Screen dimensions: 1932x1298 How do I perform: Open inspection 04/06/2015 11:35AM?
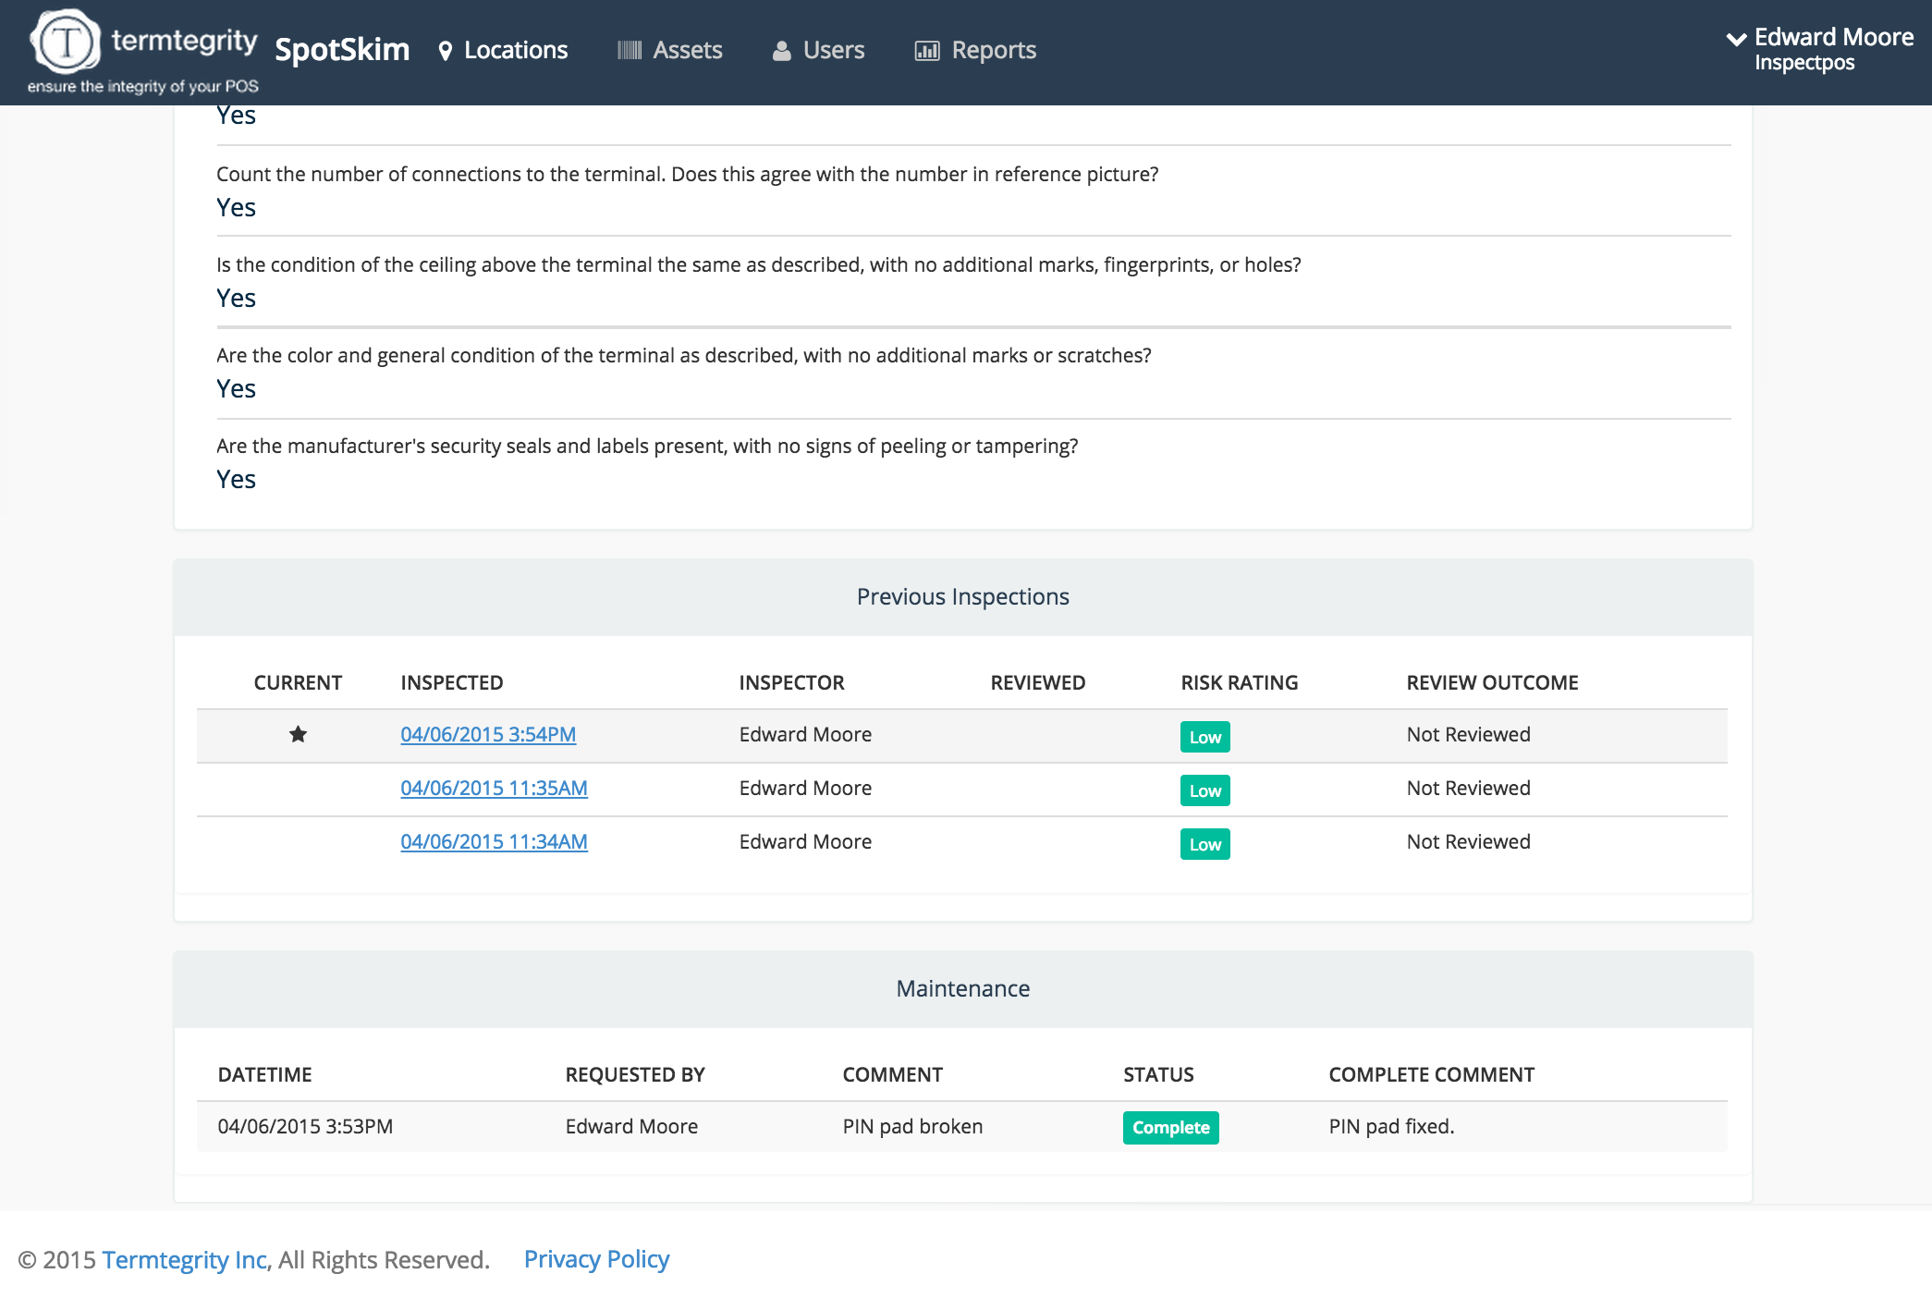[494, 788]
